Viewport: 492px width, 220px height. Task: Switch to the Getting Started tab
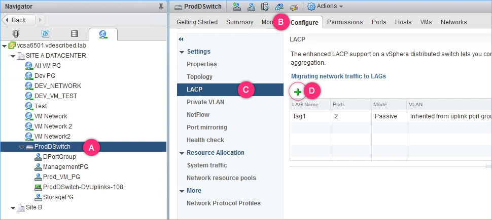(x=197, y=22)
